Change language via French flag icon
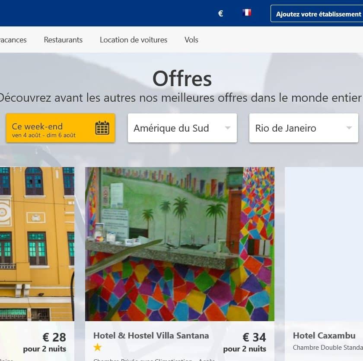The height and width of the screenshot is (361, 363). coord(247,12)
